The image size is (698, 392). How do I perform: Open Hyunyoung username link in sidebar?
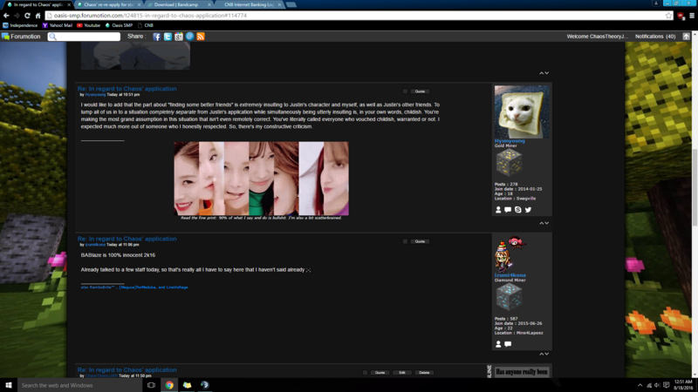[510, 141]
